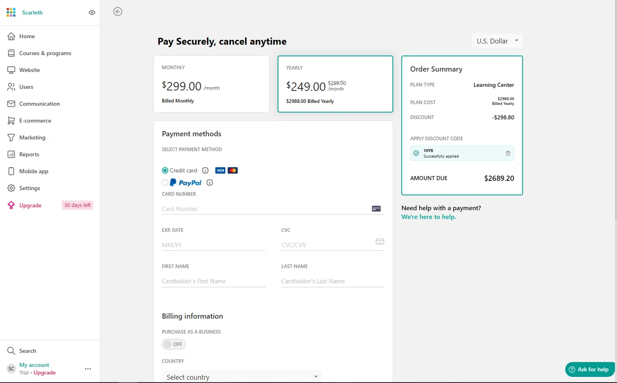
Task: Toggle the Purchase as a Business switch
Action: pyautogui.click(x=174, y=344)
